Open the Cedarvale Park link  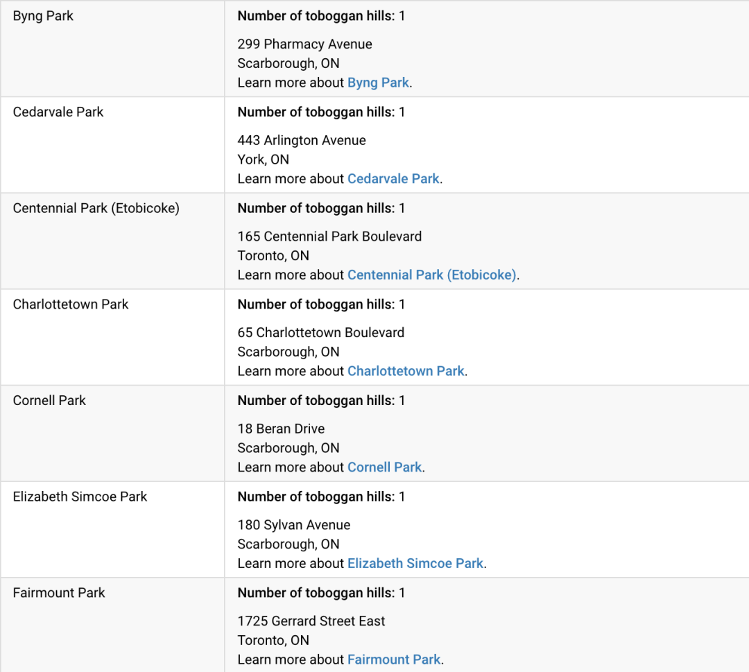pyautogui.click(x=393, y=179)
